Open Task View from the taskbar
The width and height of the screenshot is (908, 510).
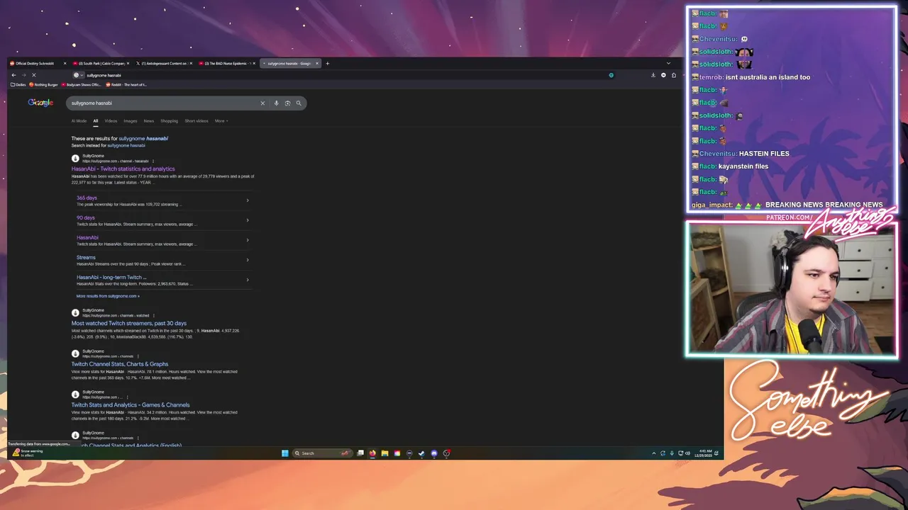click(360, 453)
